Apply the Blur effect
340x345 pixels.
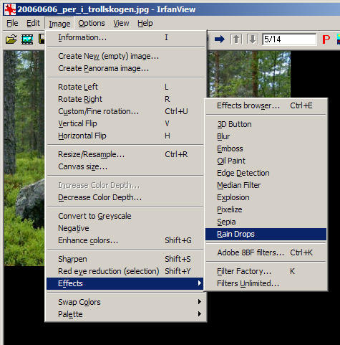[x=266, y=136]
